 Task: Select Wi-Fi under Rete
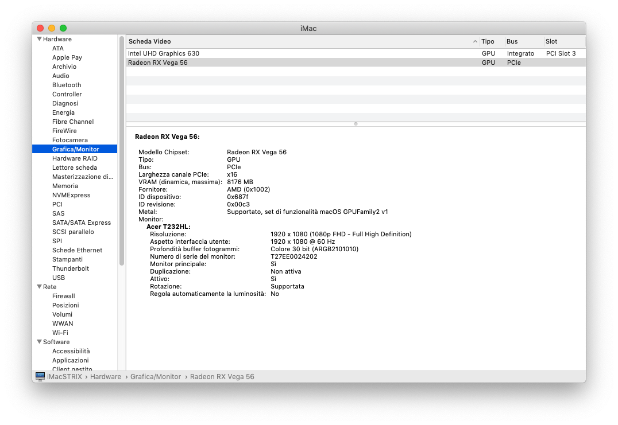coord(60,333)
